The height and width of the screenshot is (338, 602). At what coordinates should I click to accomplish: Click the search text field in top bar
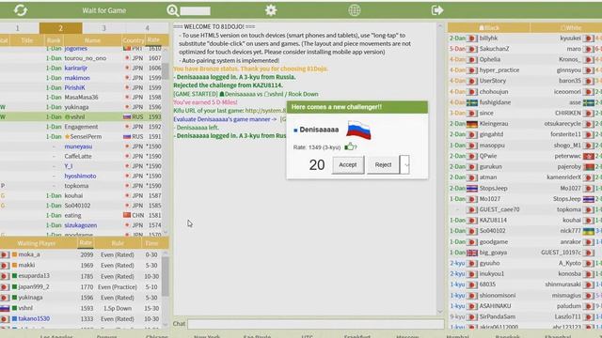pos(196,10)
